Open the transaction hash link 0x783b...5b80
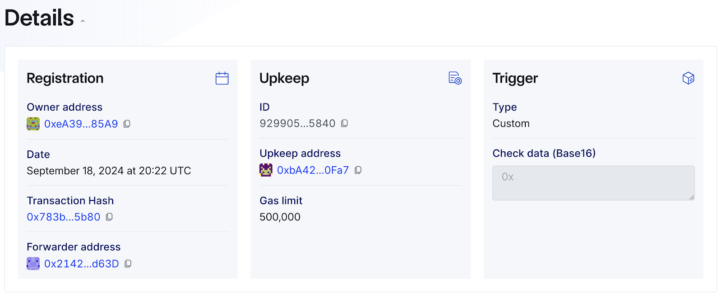722x303 pixels. [64, 217]
